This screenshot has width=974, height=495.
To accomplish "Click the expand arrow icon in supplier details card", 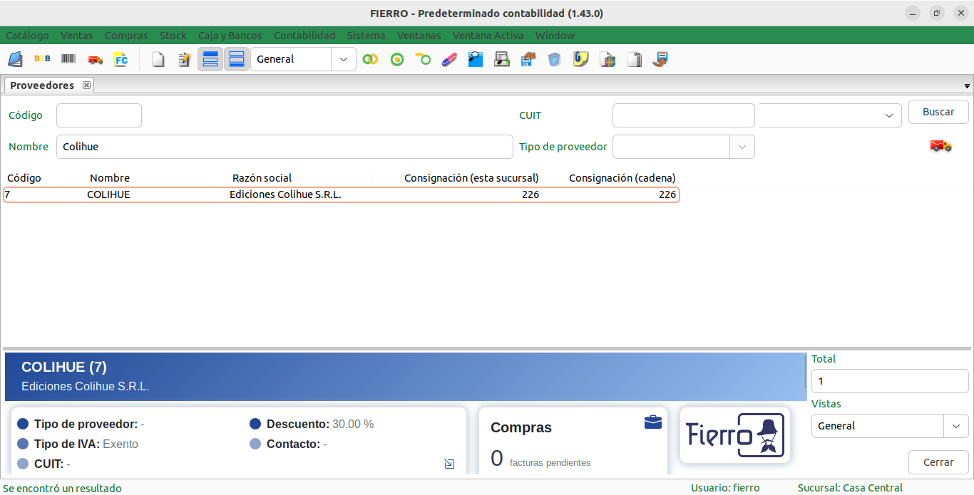I will [449, 464].
